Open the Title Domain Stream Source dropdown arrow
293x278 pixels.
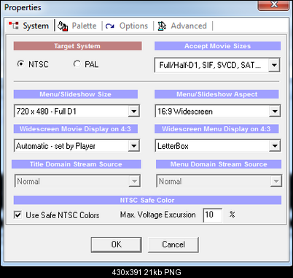134,181
